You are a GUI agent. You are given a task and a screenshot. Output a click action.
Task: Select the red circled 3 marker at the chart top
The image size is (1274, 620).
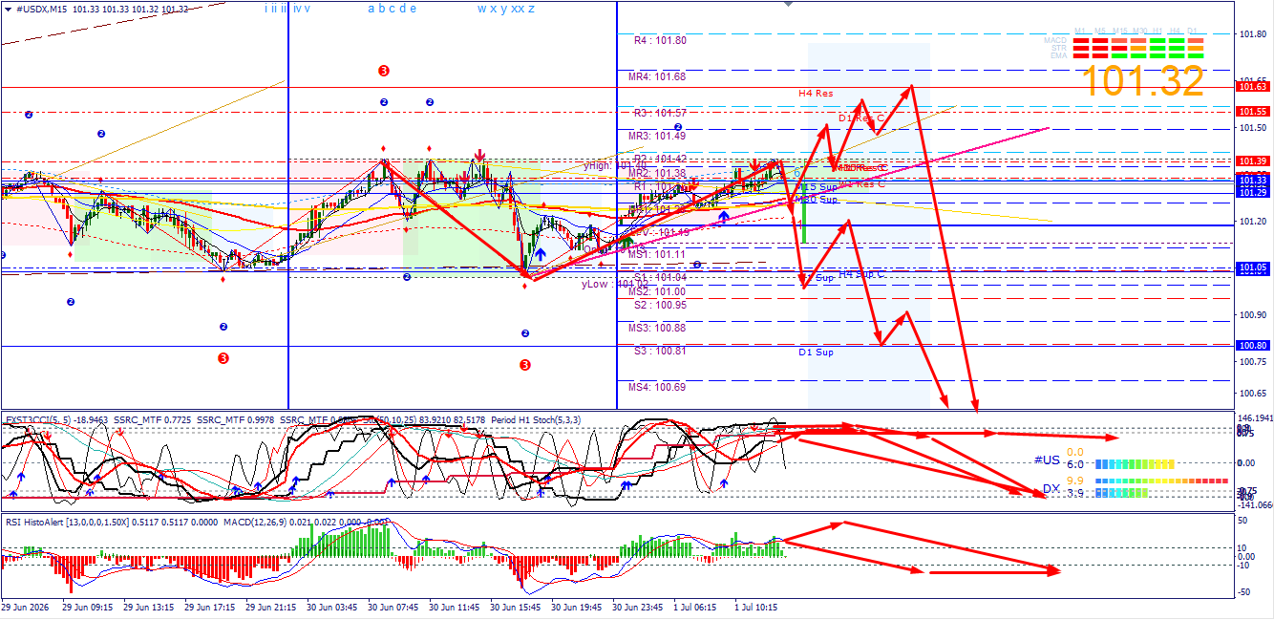coord(383,71)
